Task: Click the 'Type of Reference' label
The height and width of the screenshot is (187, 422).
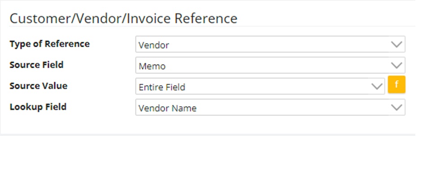Action: [49, 44]
